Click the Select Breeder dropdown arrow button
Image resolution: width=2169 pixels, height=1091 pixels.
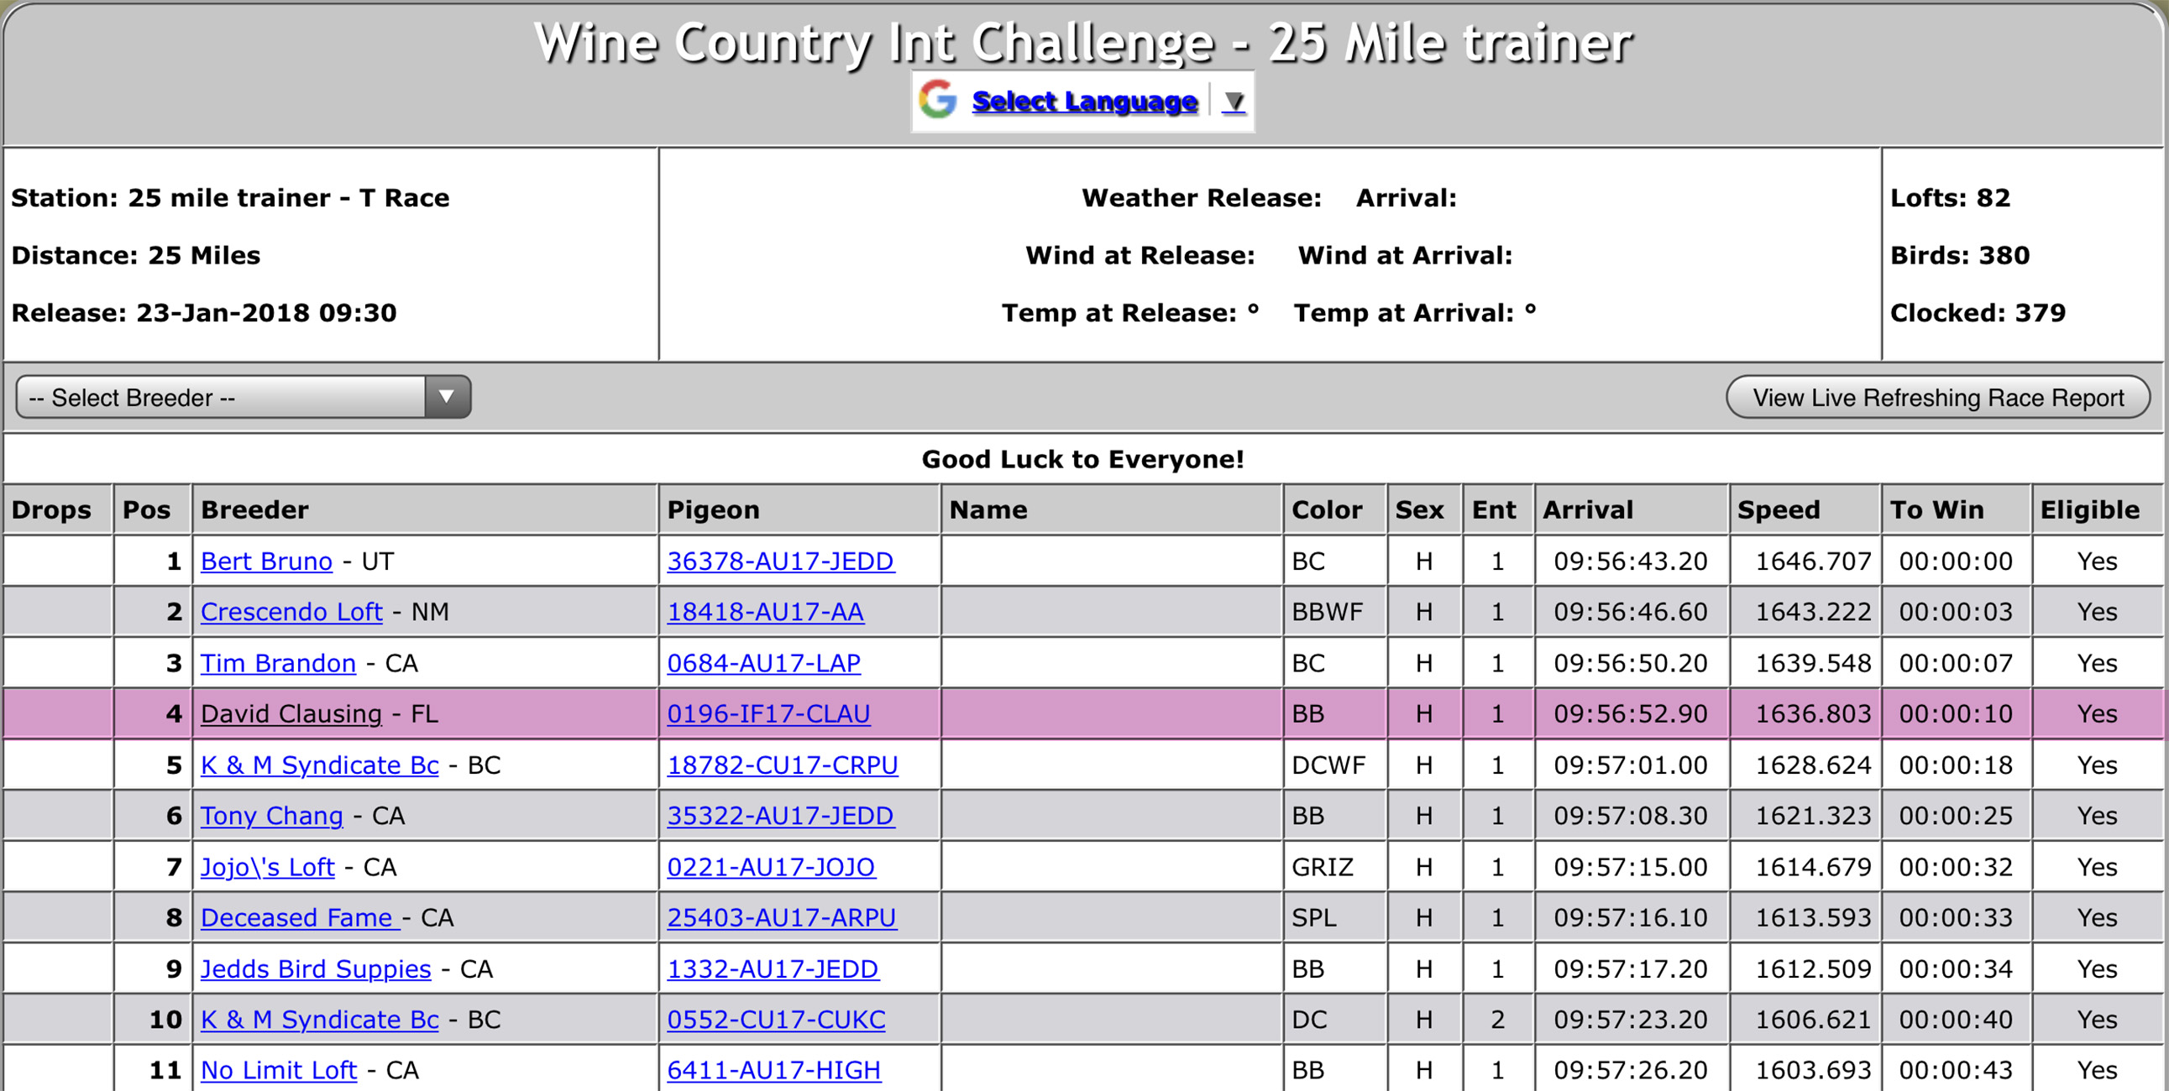tap(447, 397)
